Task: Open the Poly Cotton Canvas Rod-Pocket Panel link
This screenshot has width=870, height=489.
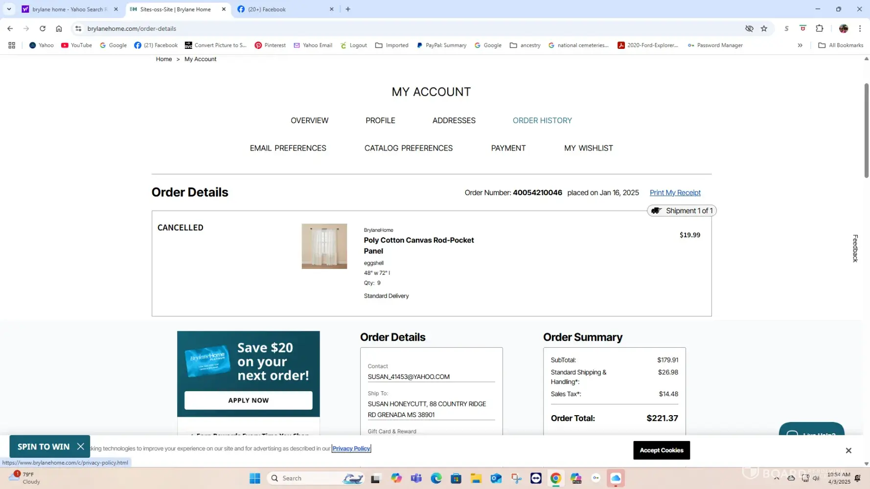Action: tap(419, 245)
